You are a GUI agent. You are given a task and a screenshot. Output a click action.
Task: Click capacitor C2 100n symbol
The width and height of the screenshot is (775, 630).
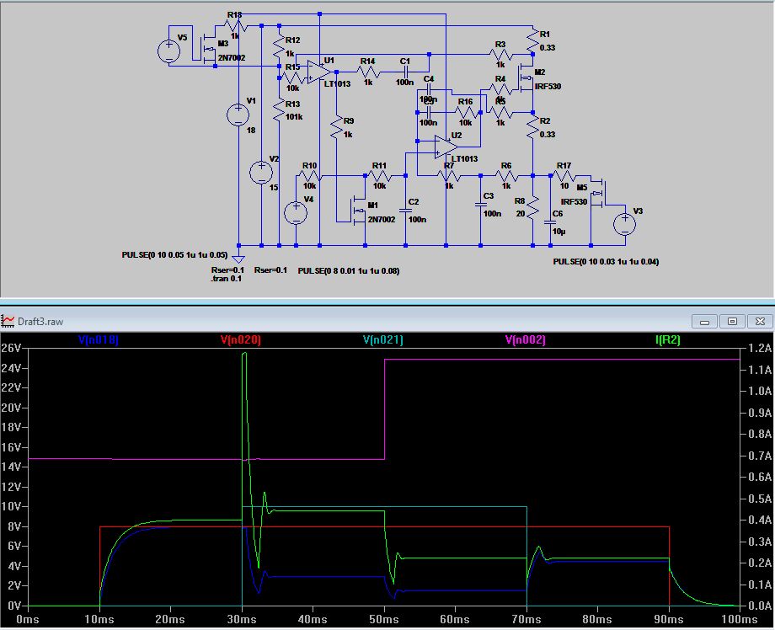405,211
